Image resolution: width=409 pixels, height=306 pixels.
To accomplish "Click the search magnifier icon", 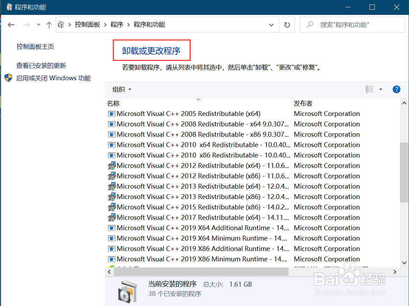I will coord(310,25).
